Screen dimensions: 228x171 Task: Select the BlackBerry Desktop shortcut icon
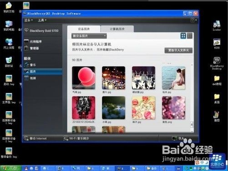pos(217,63)
